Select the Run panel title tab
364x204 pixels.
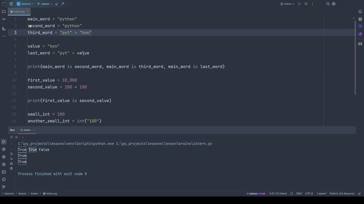pyautogui.click(x=13, y=130)
